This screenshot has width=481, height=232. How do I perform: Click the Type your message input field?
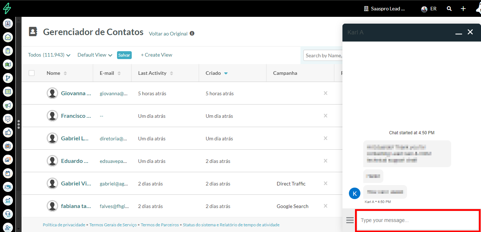[x=417, y=220]
